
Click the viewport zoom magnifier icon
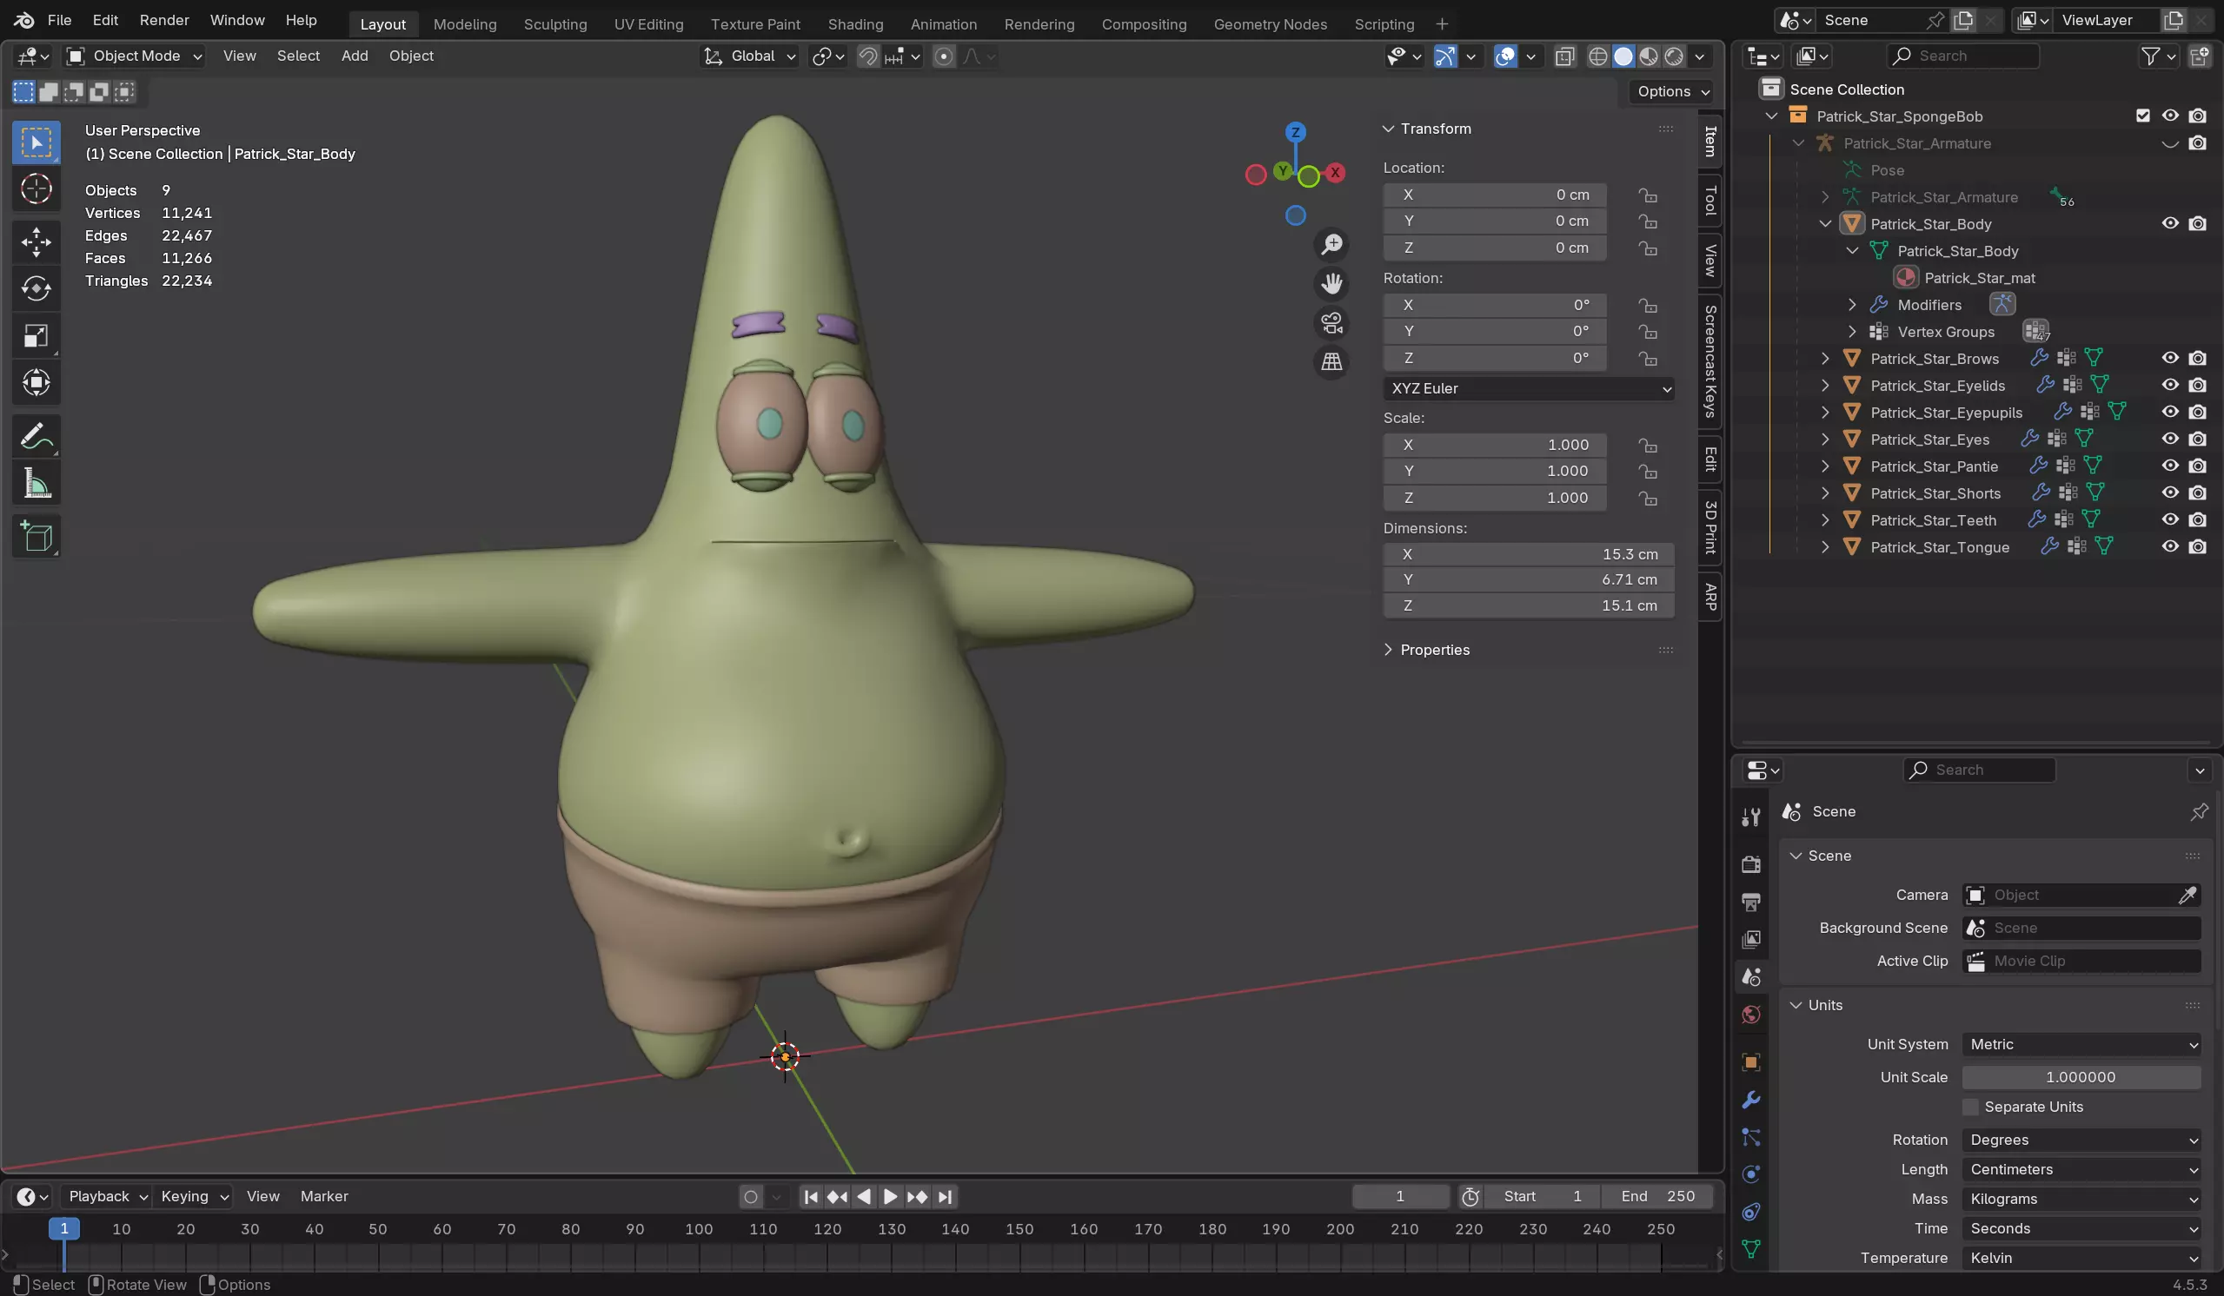(x=1331, y=244)
